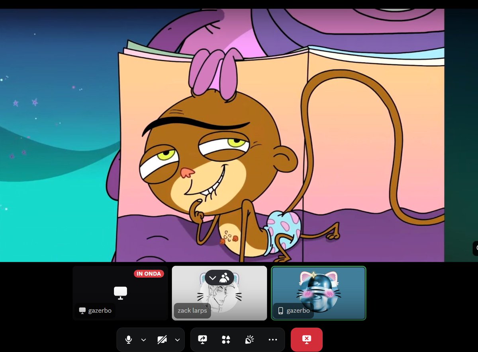
Task: Collapse participants with chevron members toggle
Action: pos(219,278)
